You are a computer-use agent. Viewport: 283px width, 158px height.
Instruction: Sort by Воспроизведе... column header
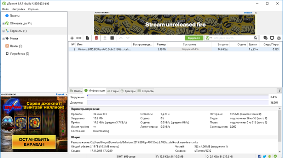click(x=143, y=45)
